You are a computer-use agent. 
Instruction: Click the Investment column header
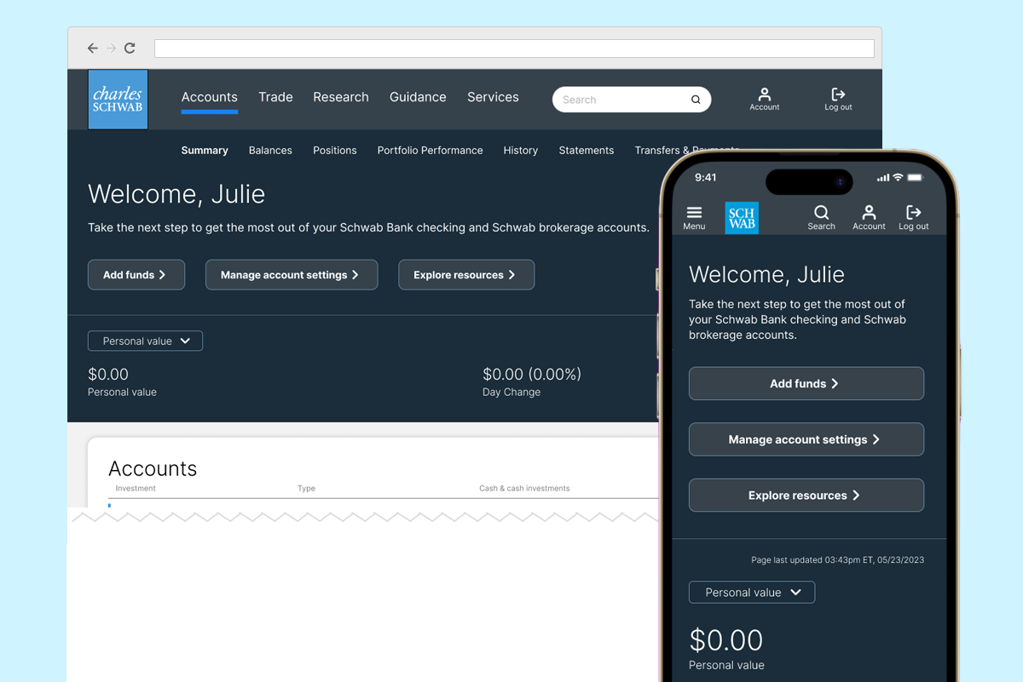coord(136,489)
